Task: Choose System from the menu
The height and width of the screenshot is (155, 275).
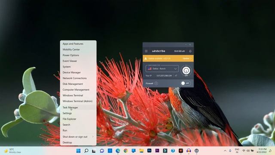Action: pos(78,67)
